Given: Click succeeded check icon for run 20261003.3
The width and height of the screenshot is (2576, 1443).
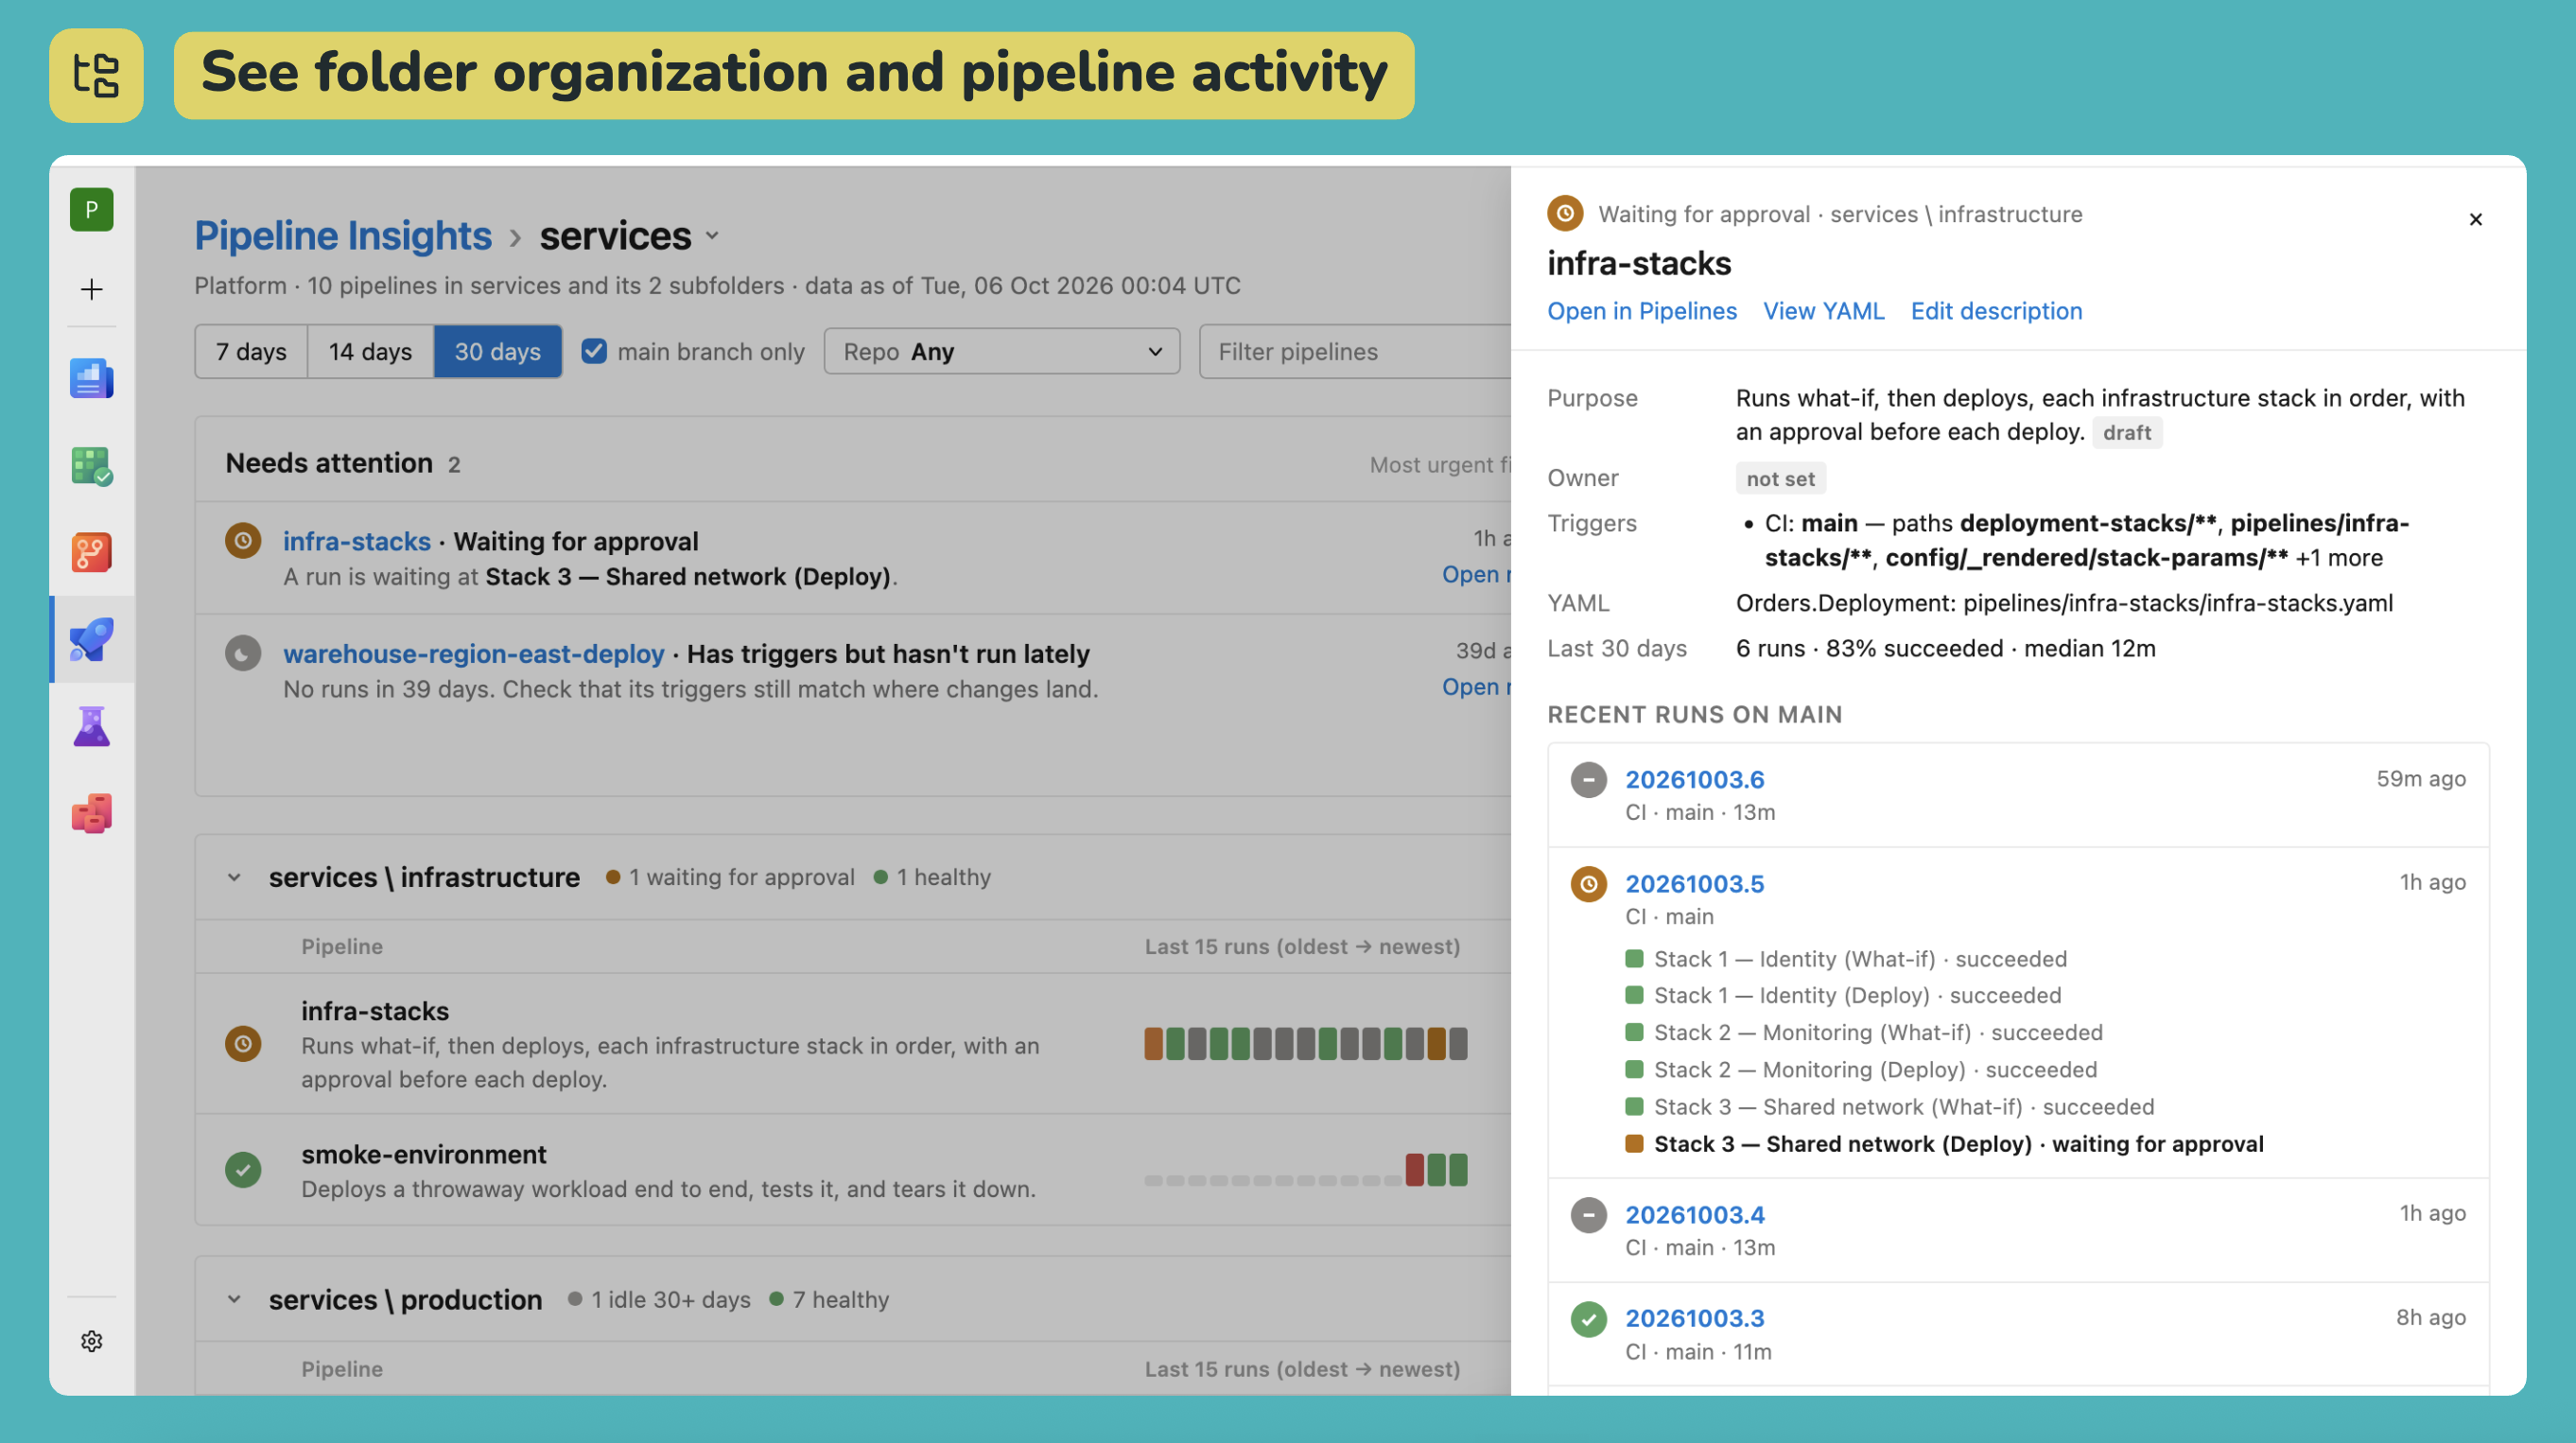Looking at the screenshot, I should 1588,1319.
